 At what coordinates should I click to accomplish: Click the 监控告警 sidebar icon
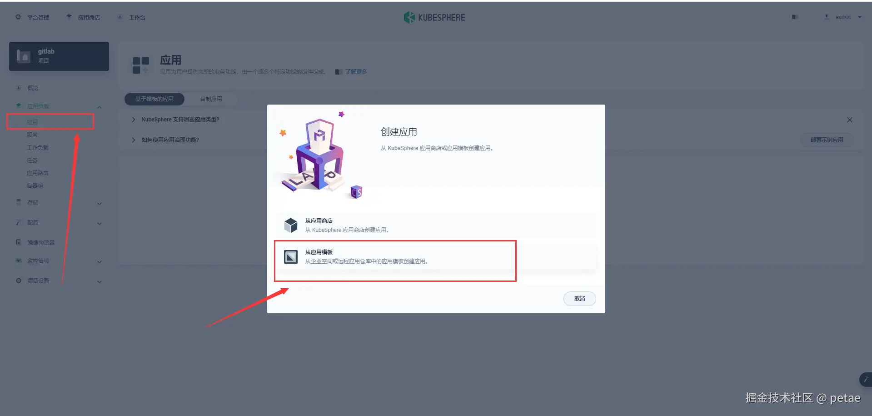19,261
